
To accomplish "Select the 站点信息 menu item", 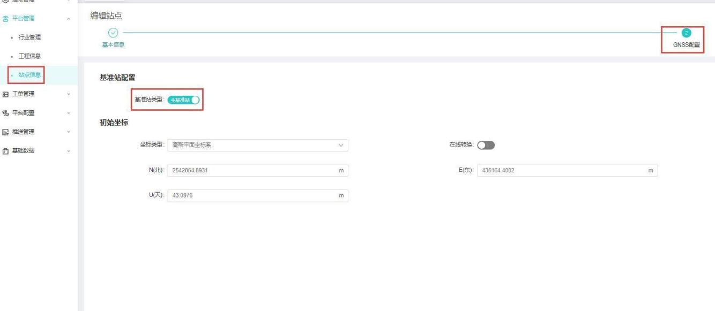I will (x=31, y=74).
